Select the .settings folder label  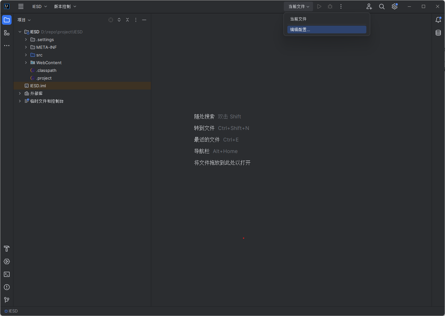45,39
